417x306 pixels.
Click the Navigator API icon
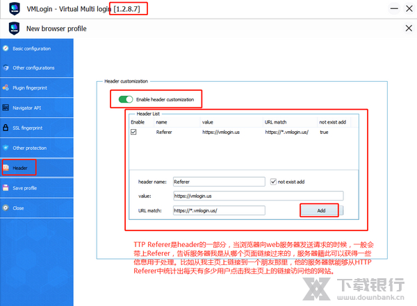tap(6, 108)
